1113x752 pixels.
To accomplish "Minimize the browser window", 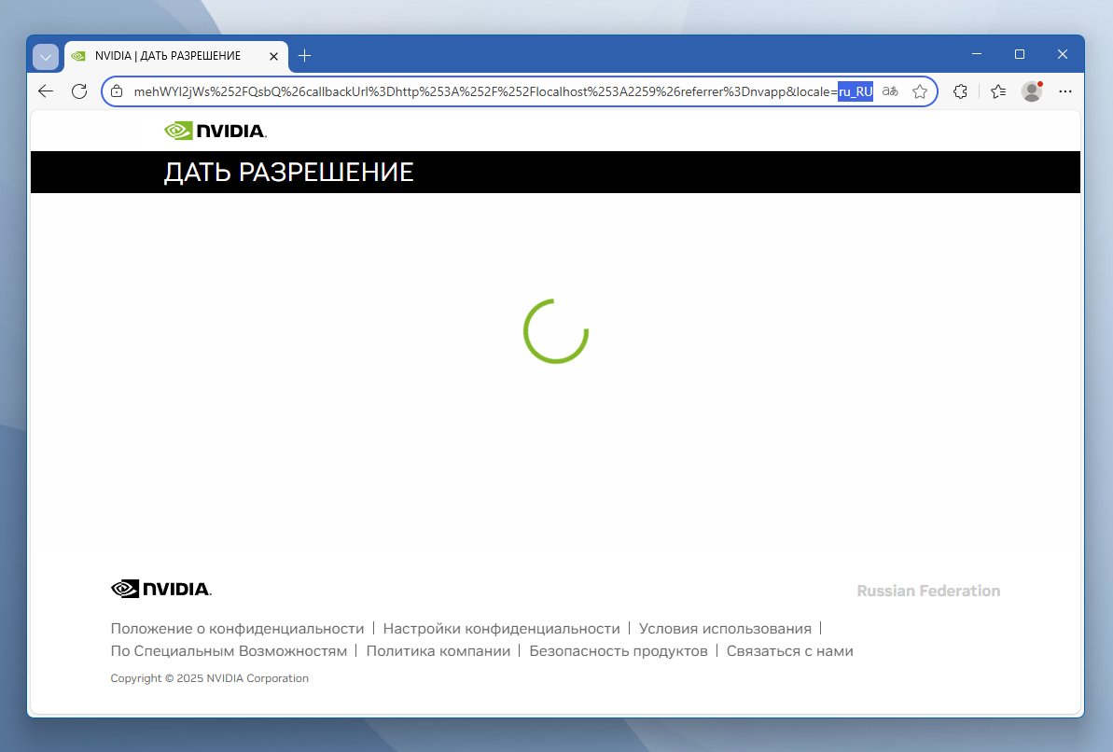I will point(977,54).
